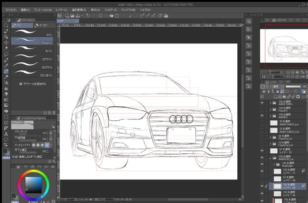308x203 pixels.
Task: Click the layer opacity slider
Action: coord(293,86)
